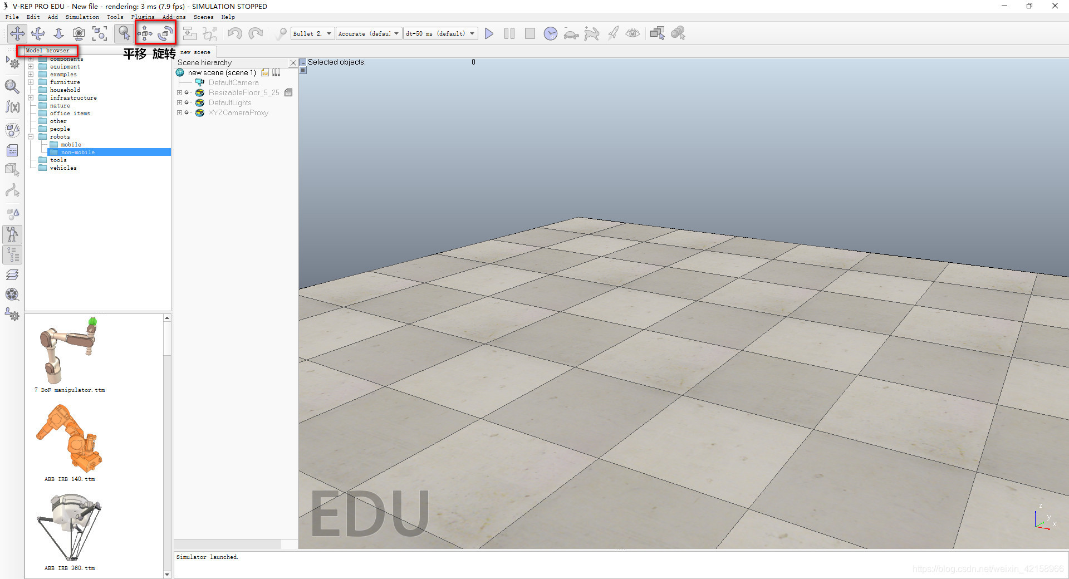Image resolution: width=1069 pixels, height=579 pixels.
Task: Stop the simulation
Action: tap(530, 33)
